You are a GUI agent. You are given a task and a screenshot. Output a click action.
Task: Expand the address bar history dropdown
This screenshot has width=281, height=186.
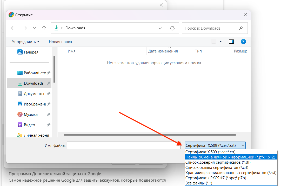[x=160, y=28]
